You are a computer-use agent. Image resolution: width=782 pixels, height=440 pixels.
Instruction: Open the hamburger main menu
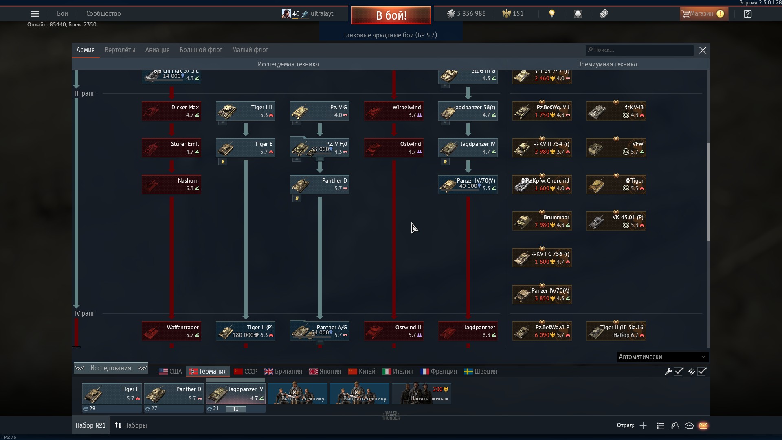click(35, 14)
